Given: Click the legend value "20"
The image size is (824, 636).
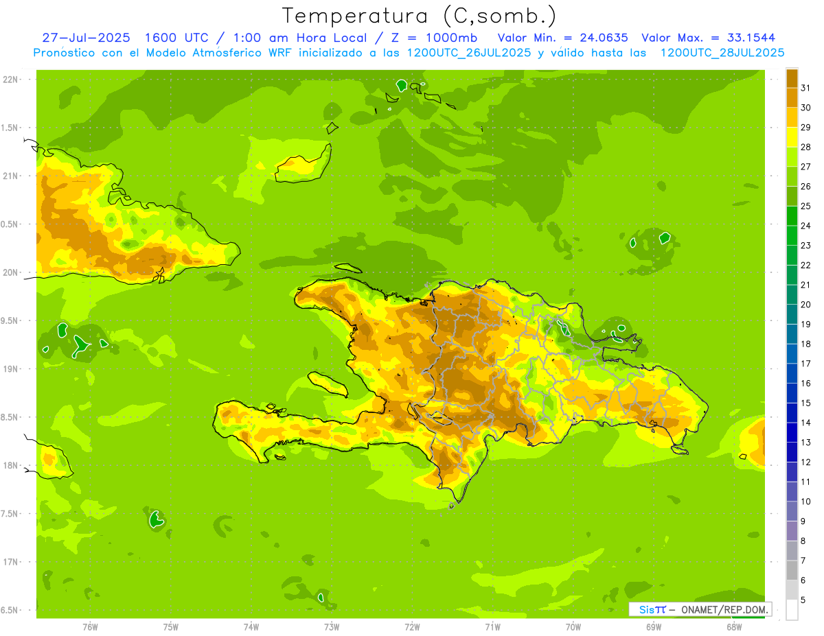Looking at the screenshot, I should (805, 305).
